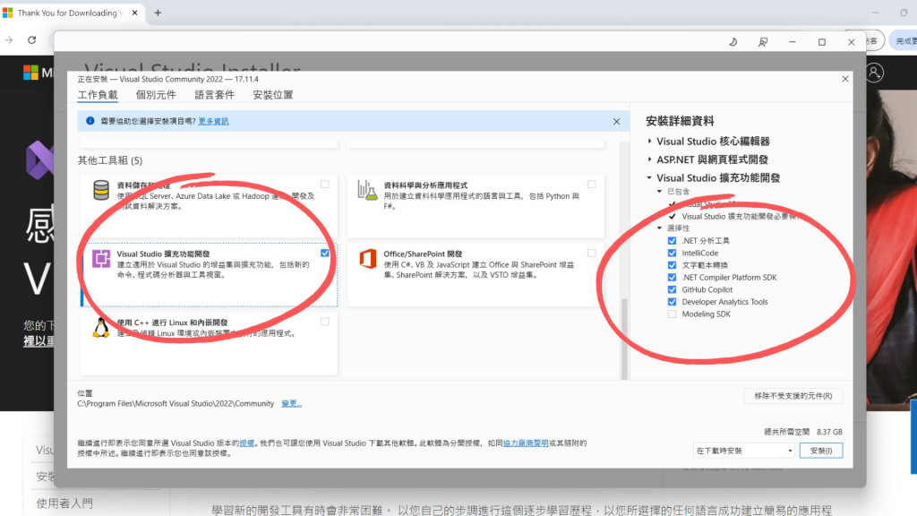Check the data science workload
The height and width of the screenshot is (516, 917).
591,185
